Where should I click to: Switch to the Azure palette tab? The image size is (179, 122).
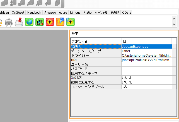[x=63, y=12]
